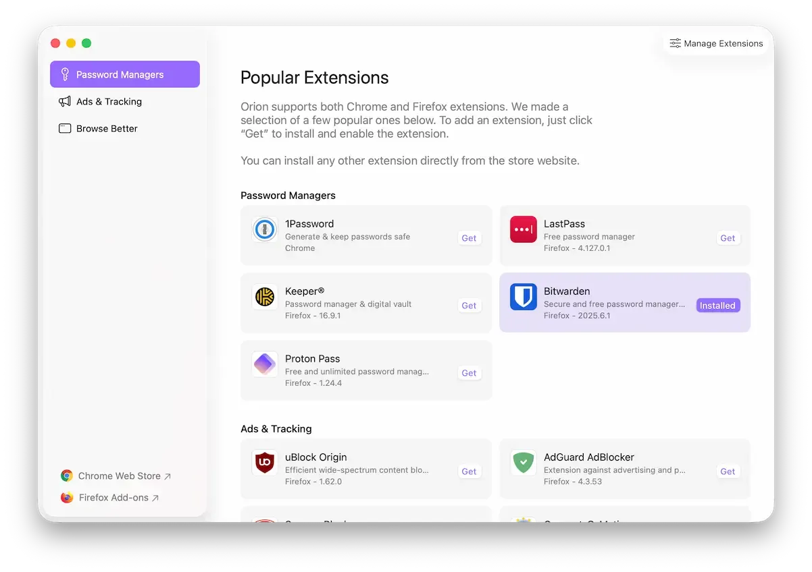Viewport: 812px width, 572px height.
Task: Click the Proton Pass extension icon
Action: click(264, 364)
